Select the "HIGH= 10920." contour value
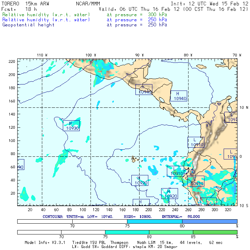 tap(138, 217)
